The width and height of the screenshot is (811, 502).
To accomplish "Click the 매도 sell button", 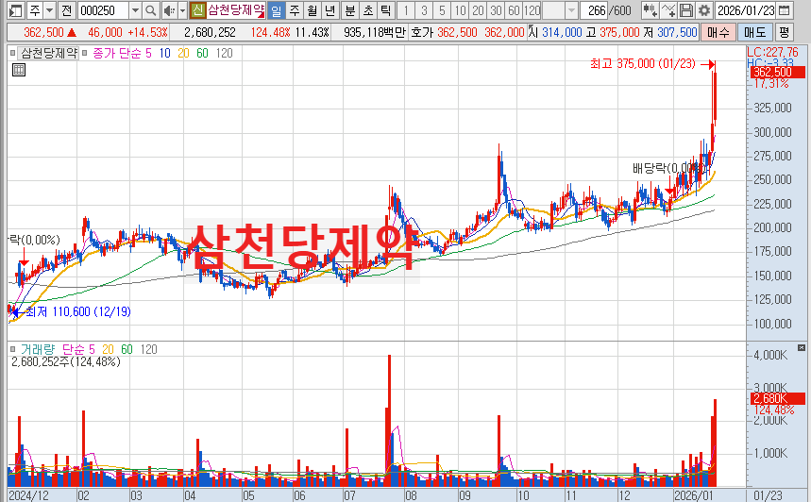I will point(754,33).
